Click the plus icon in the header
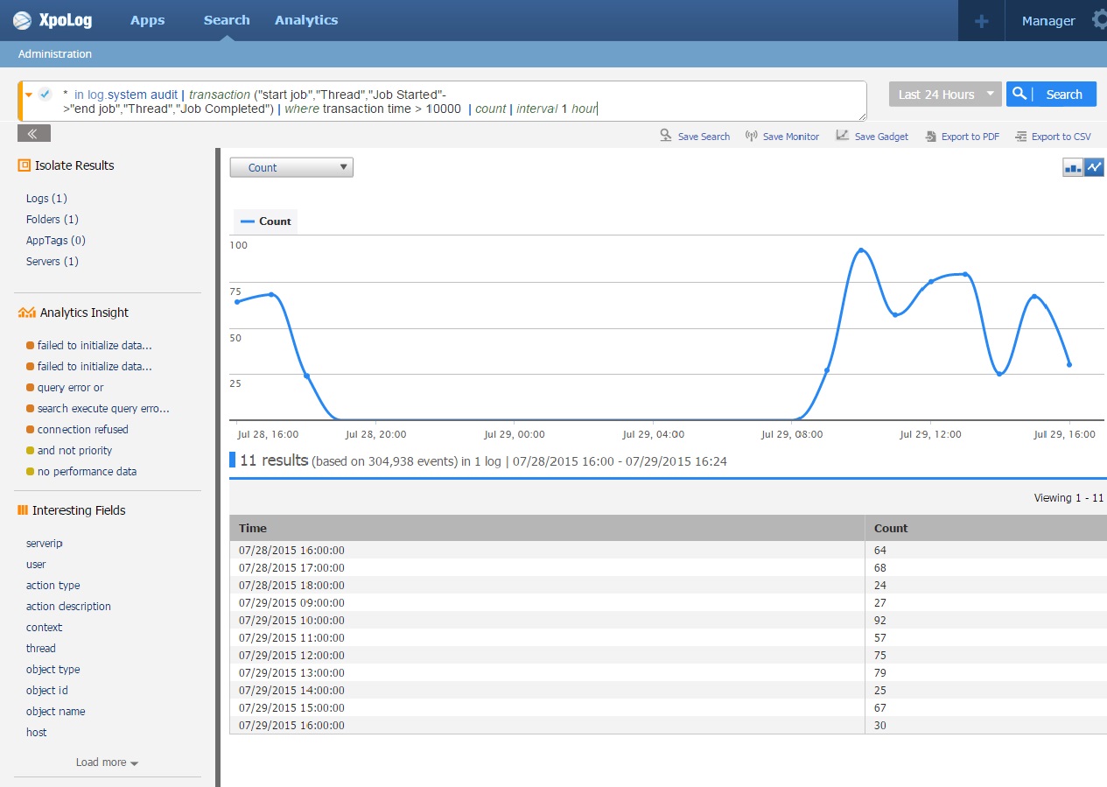 pos(981,21)
